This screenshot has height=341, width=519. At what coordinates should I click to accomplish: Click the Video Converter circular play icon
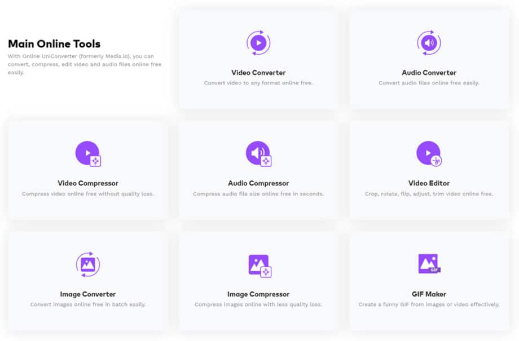[x=258, y=41]
